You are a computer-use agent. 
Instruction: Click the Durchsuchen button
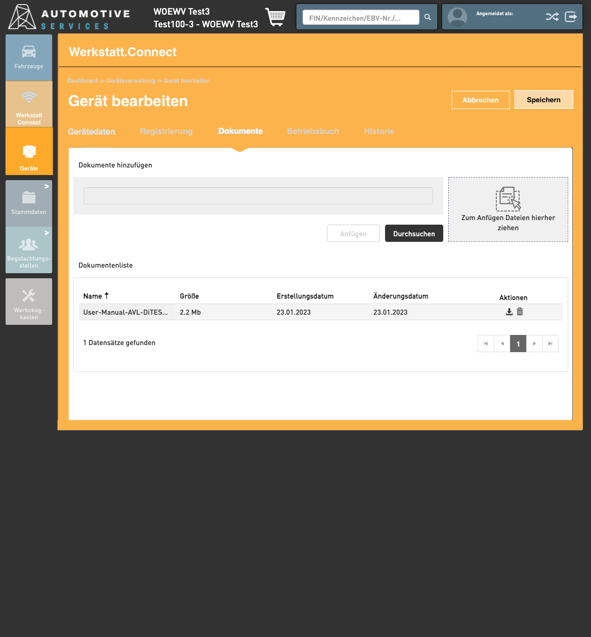414,234
